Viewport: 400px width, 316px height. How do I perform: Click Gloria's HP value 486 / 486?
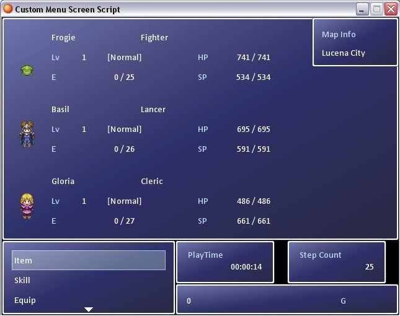254,201
